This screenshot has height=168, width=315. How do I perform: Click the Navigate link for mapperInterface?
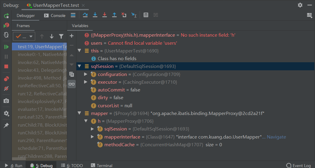(276, 137)
